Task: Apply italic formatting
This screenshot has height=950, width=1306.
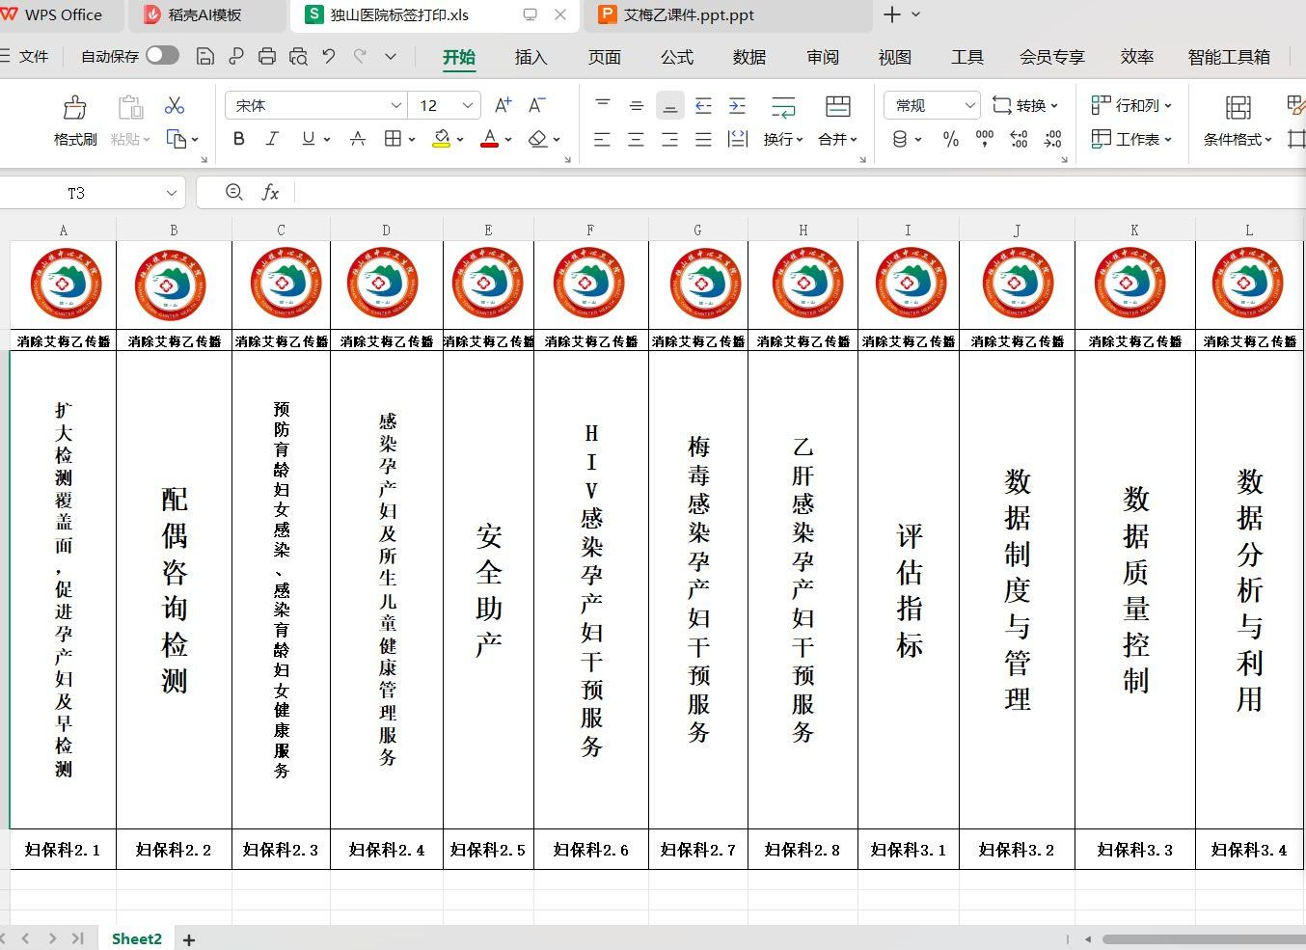Action: tap(272, 139)
